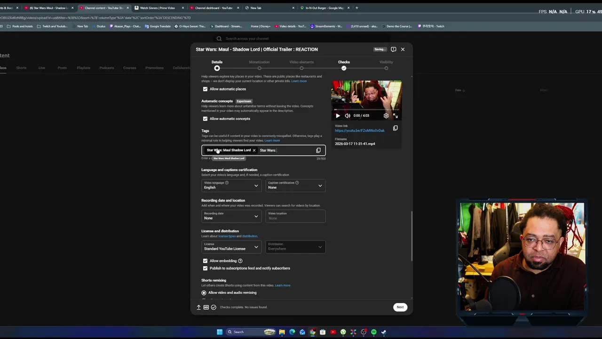Viewport: 602px width, 339px height.
Task: Click the dialog's vertical scrollbar
Action: 412,235
